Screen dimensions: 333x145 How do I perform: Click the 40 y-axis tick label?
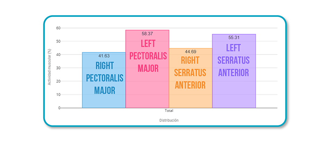coord(58,55)
